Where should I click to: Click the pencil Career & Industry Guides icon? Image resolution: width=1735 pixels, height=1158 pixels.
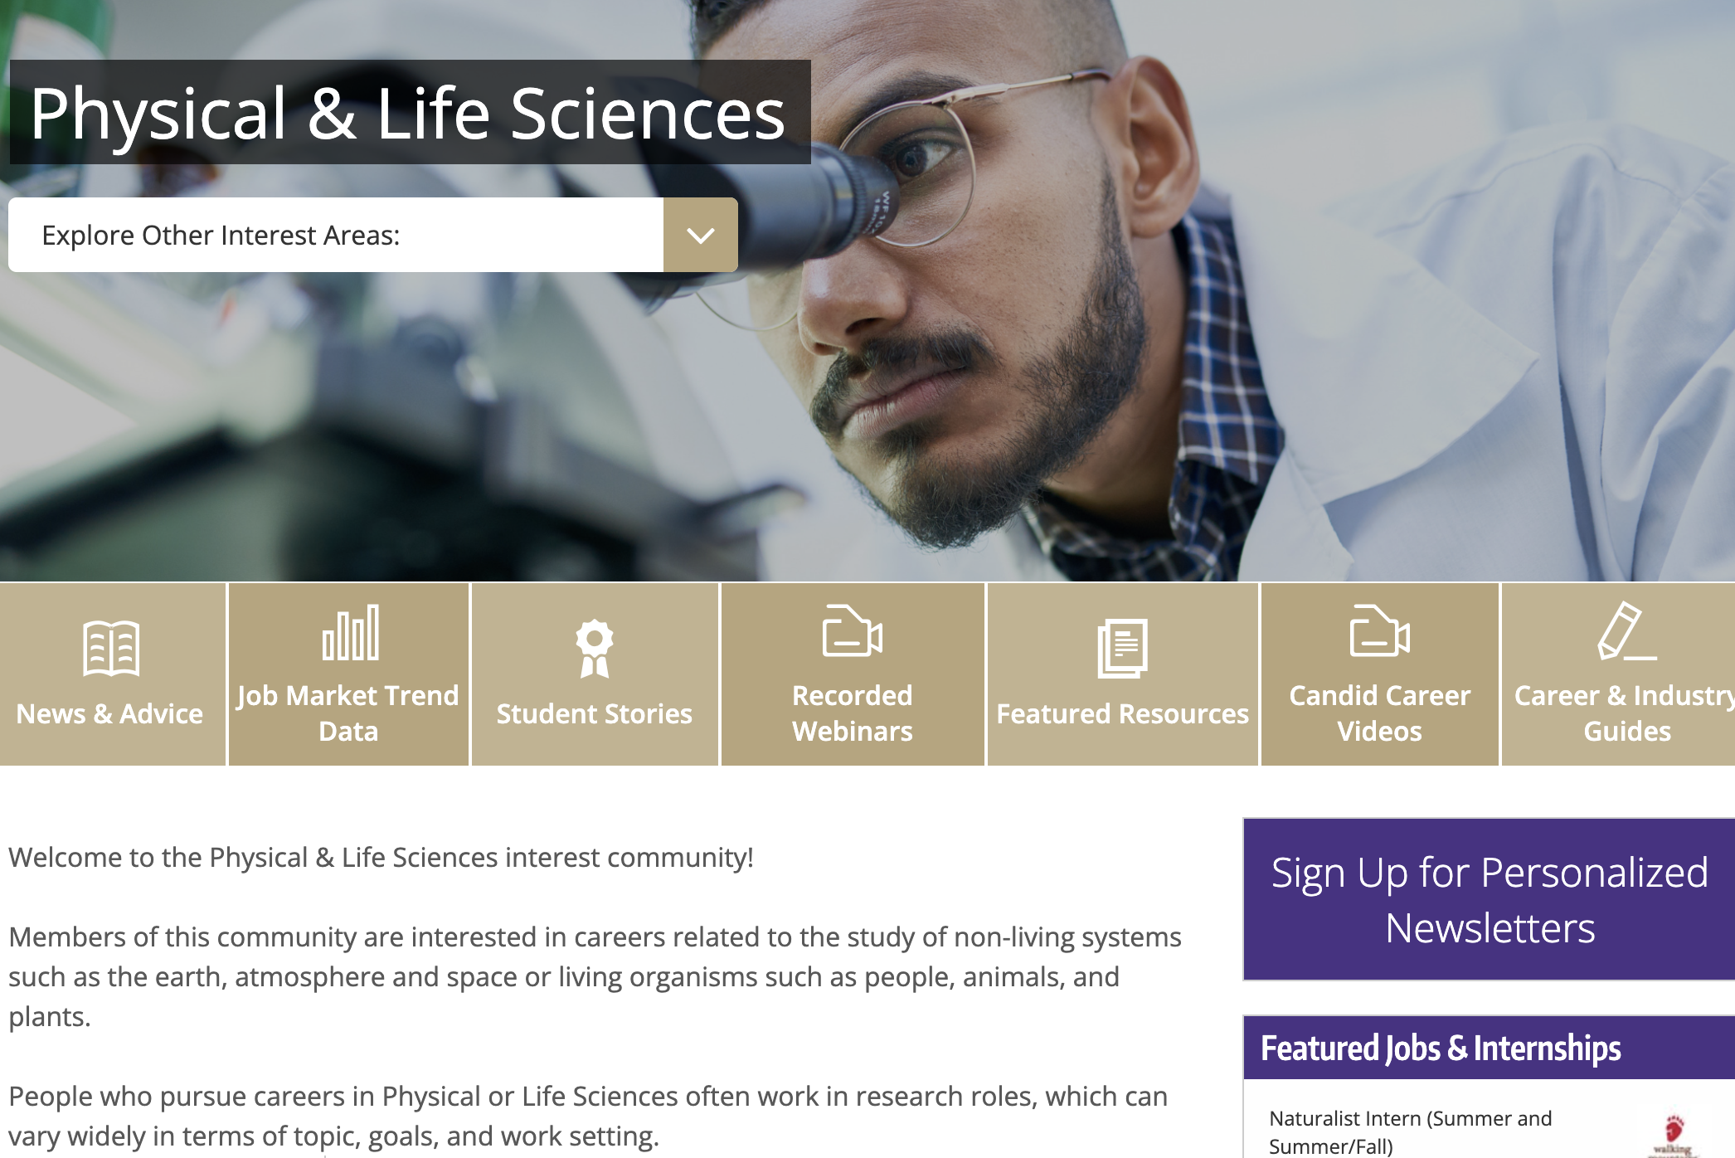pyautogui.click(x=1626, y=631)
